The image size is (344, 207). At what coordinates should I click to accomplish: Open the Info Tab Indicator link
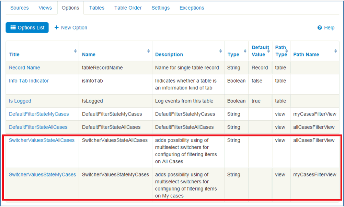pos(29,81)
